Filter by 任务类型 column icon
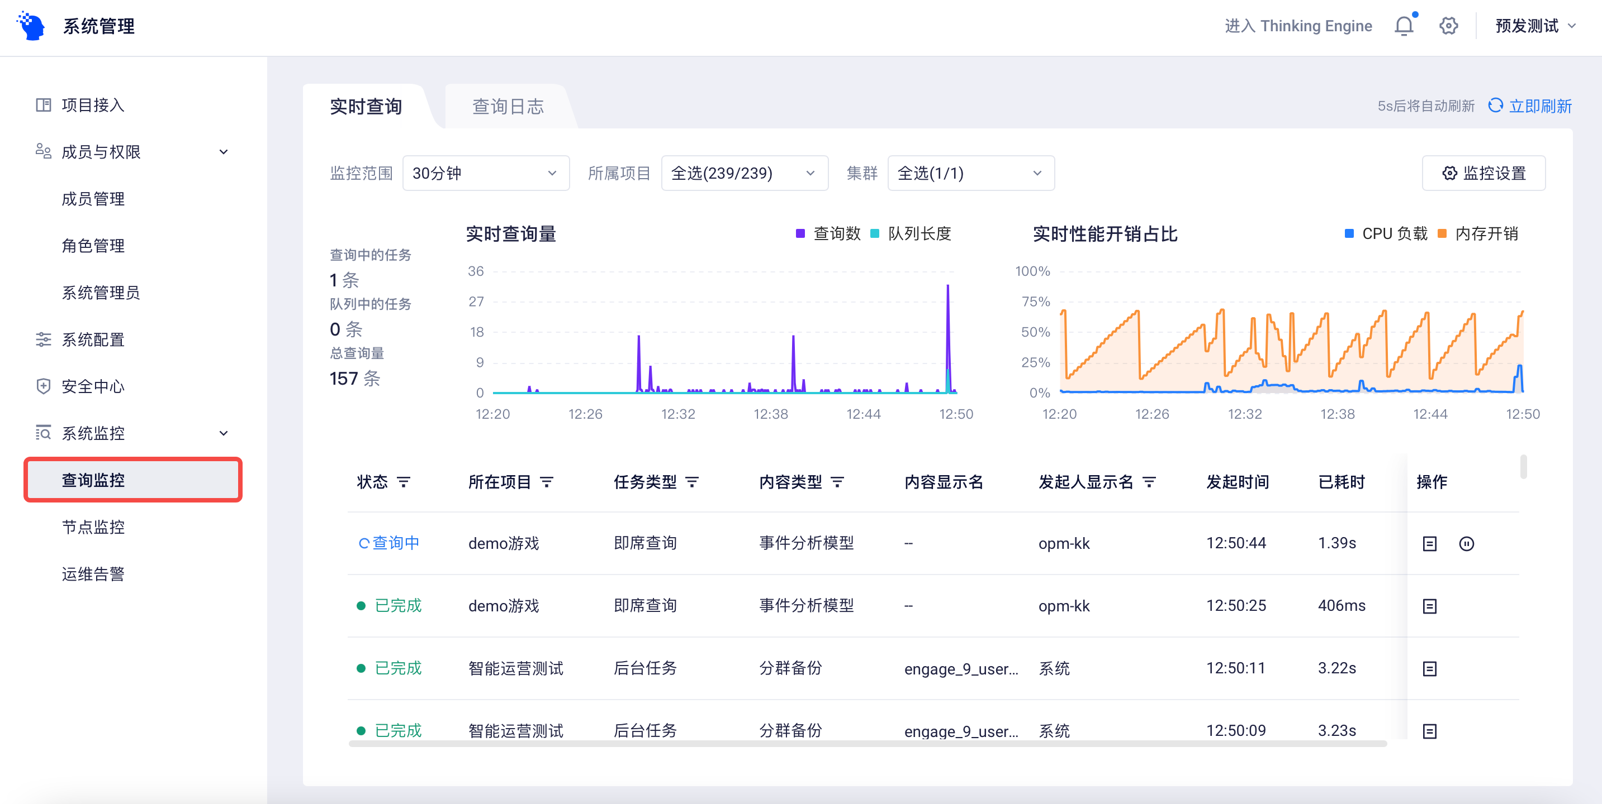This screenshot has width=1602, height=804. (x=692, y=482)
